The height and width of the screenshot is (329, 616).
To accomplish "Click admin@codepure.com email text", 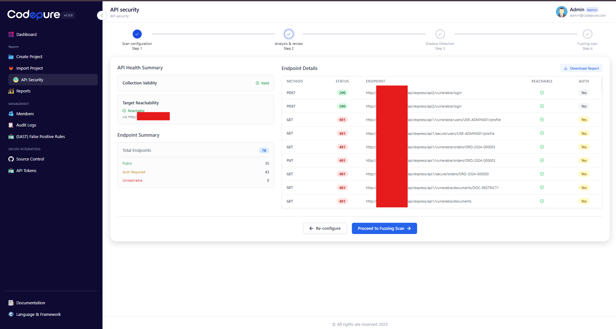I will [588, 16].
